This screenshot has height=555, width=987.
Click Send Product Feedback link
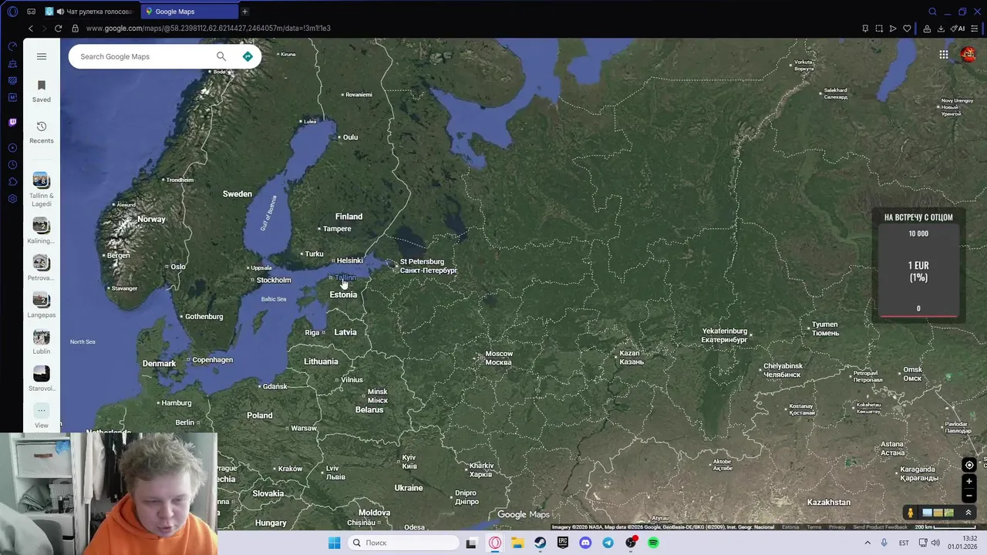tap(880, 527)
